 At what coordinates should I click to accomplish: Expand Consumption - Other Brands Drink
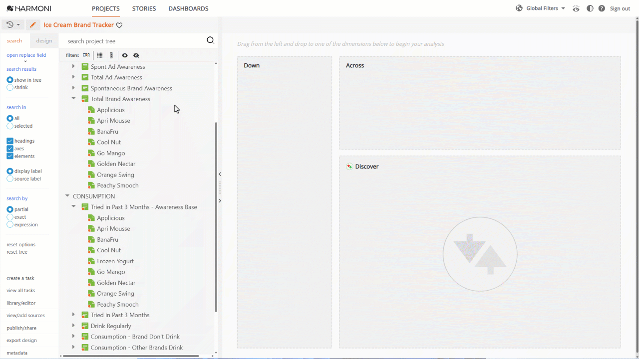73,348
